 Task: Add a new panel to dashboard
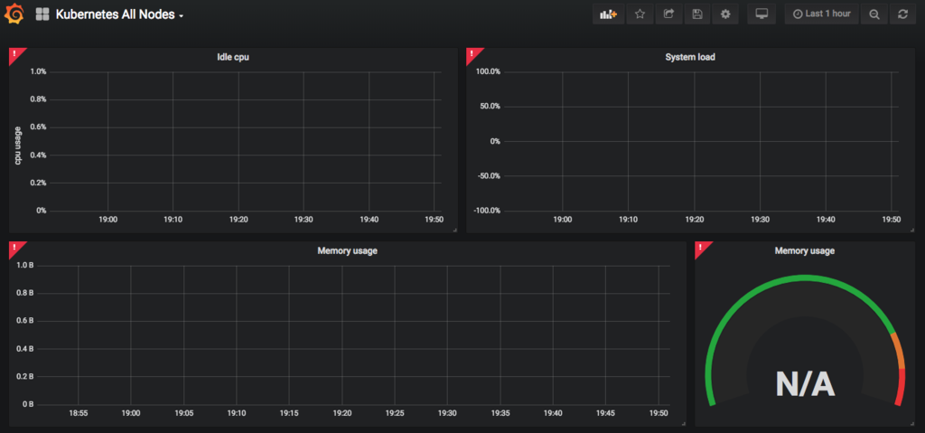(x=608, y=14)
